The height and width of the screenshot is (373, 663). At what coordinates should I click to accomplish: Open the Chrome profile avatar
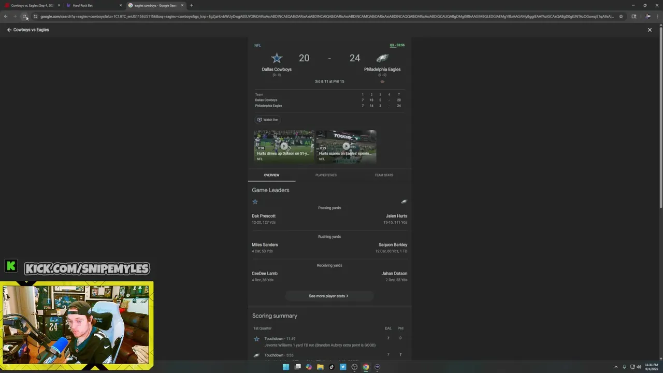(648, 17)
